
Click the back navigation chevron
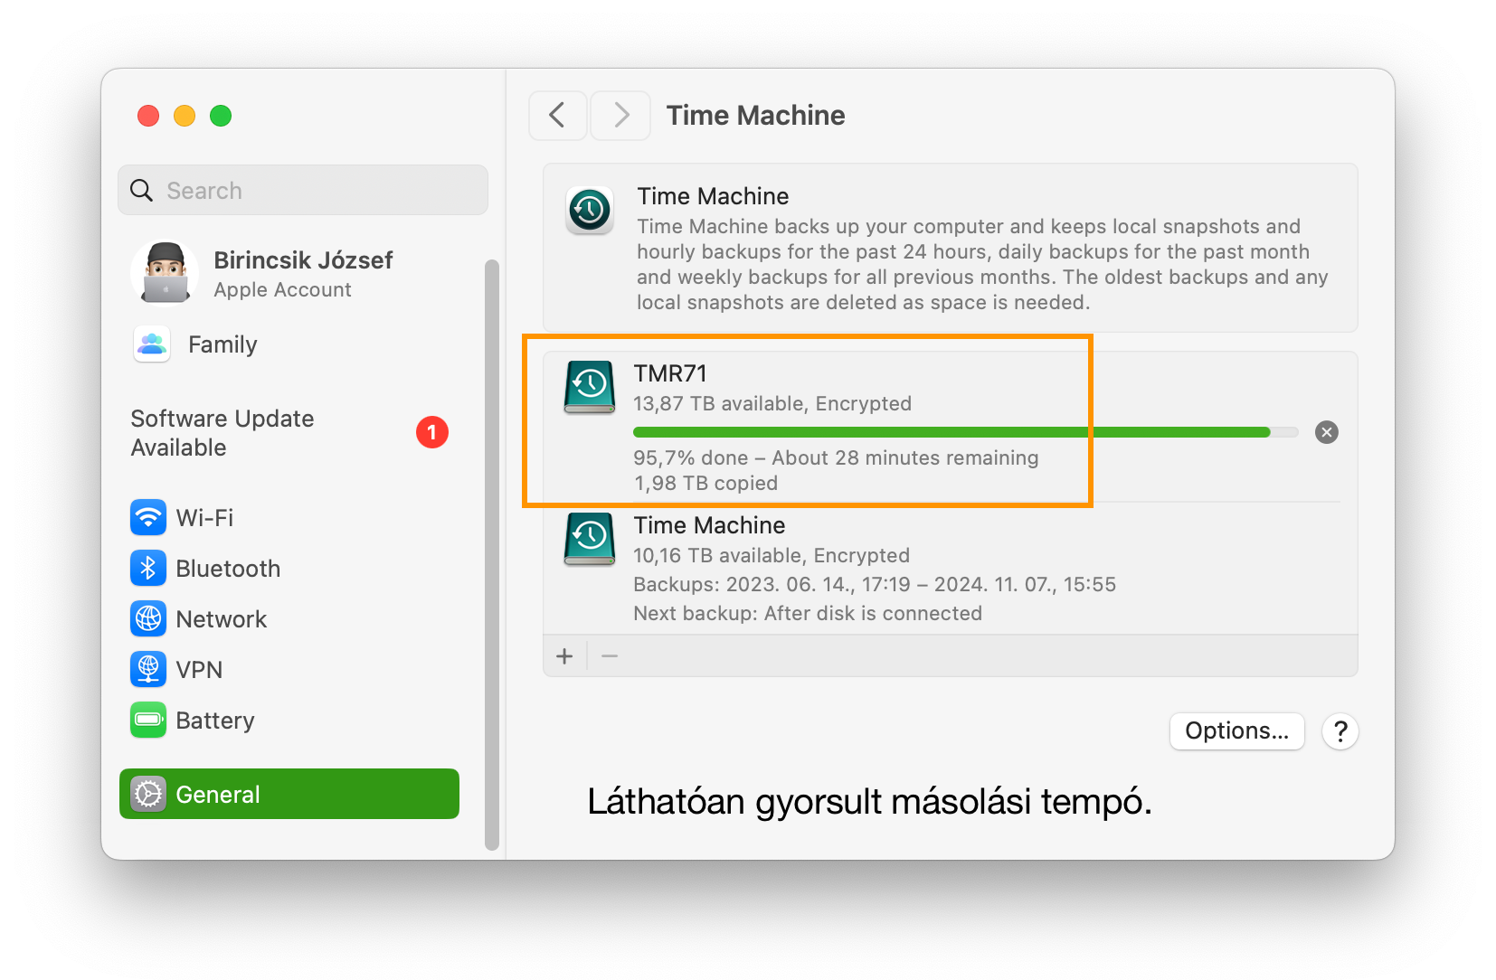[558, 116]
